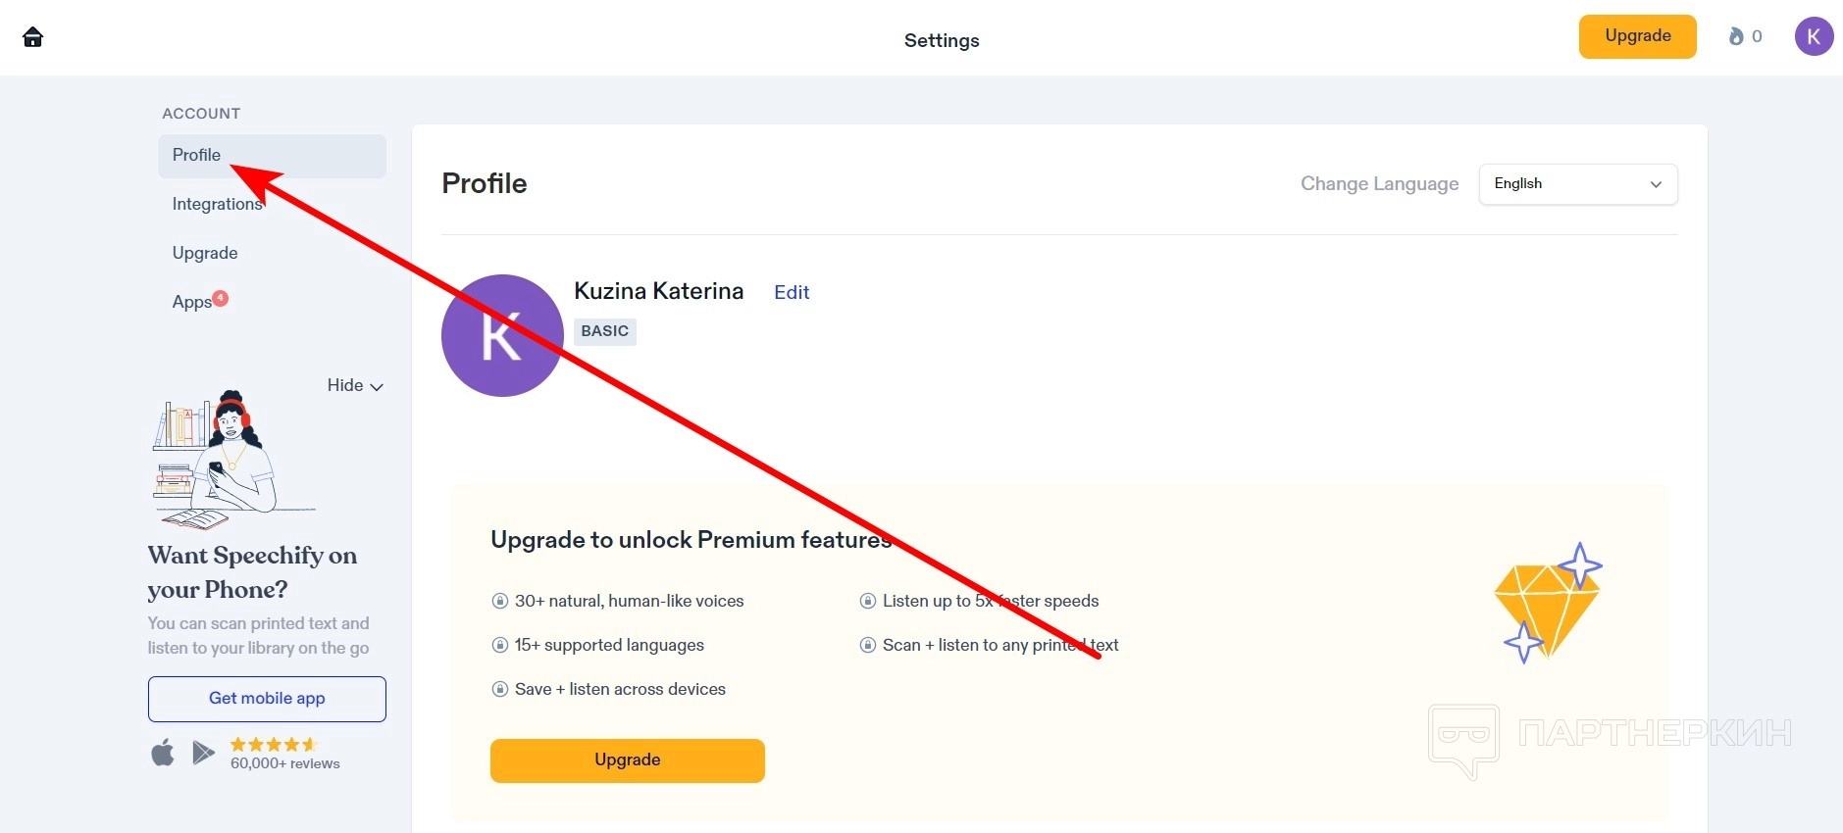Collapse the mobile promo with Hide
This screenshot has width=1843, height=833.
[x=354, y=386]
